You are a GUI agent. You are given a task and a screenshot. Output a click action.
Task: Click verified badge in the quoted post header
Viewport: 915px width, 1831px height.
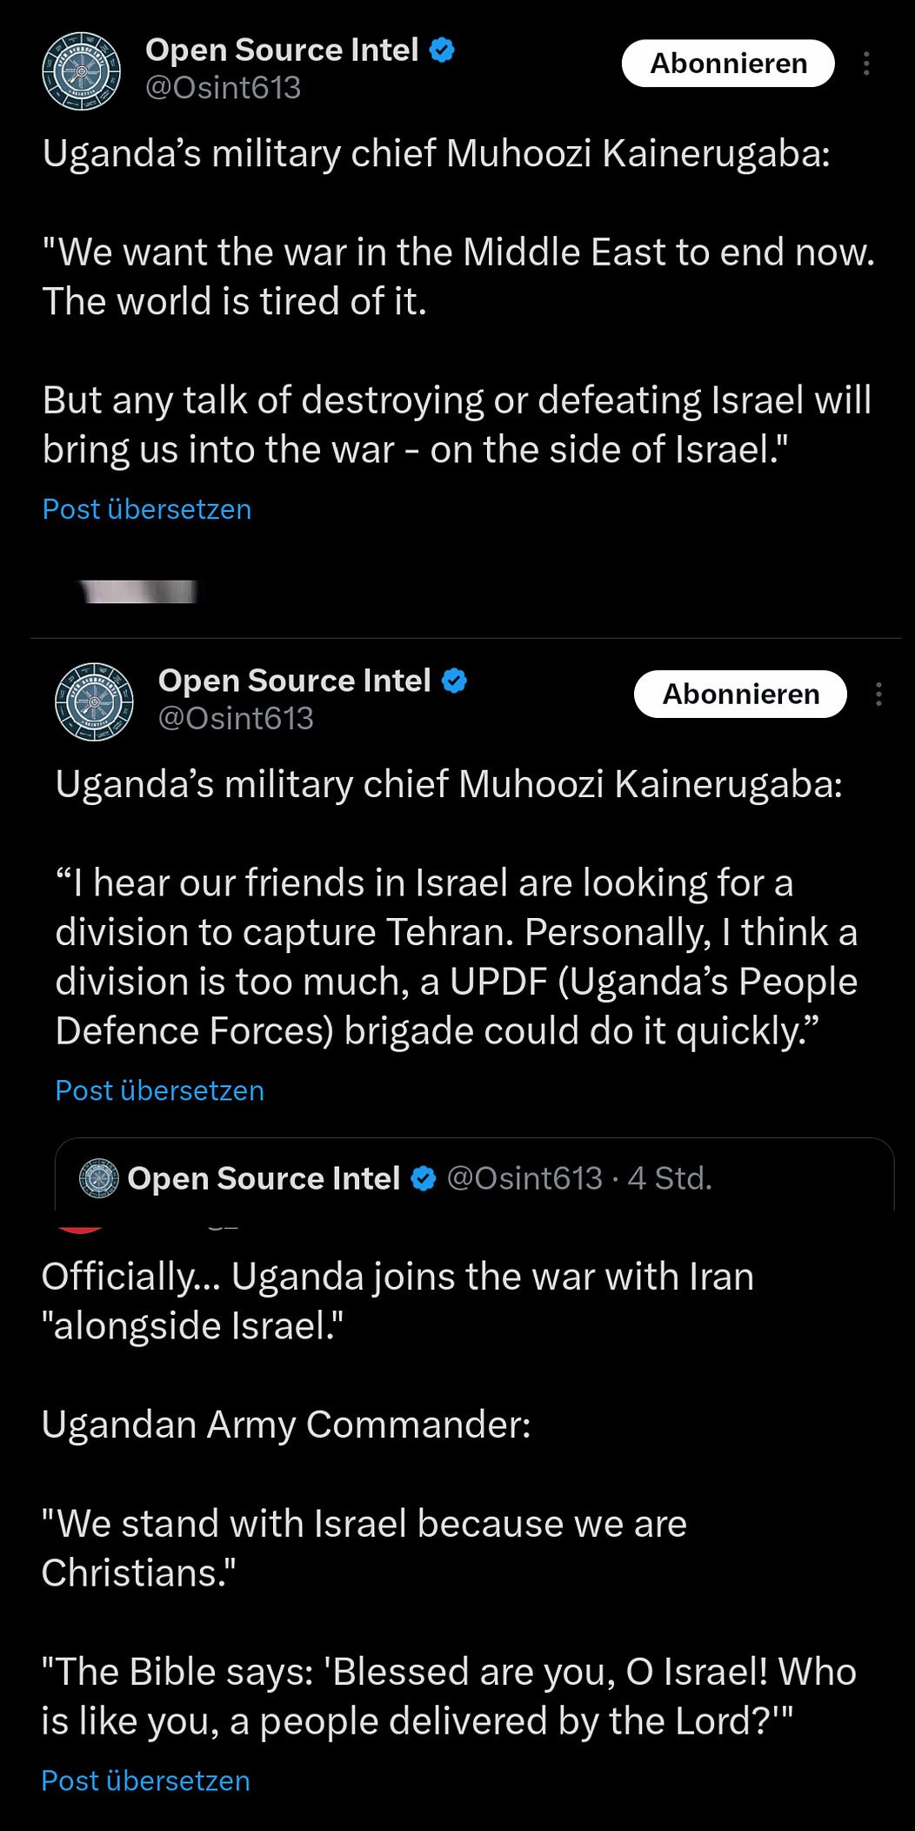[424, 1178]
